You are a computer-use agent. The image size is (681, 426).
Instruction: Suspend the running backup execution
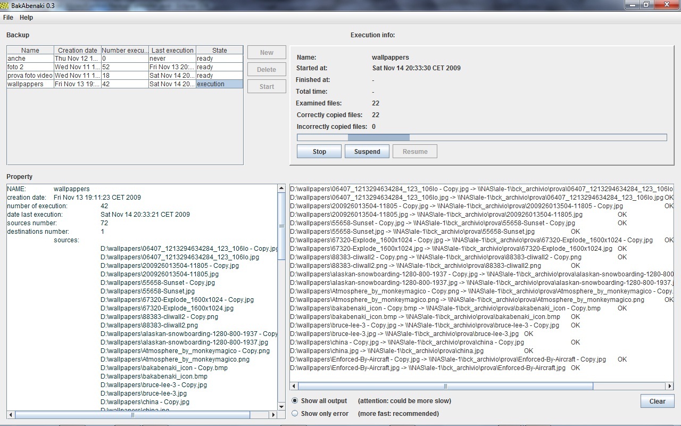point(367,151)
